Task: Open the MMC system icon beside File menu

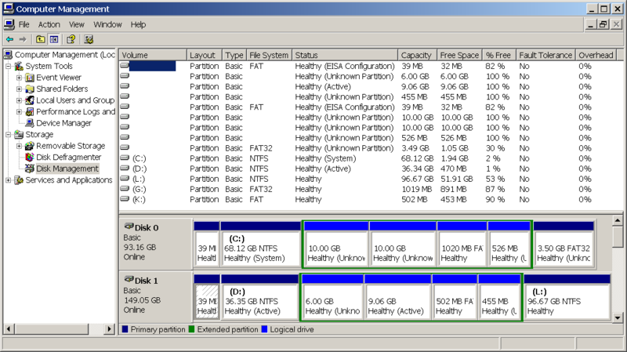Action: click(9, 24)
